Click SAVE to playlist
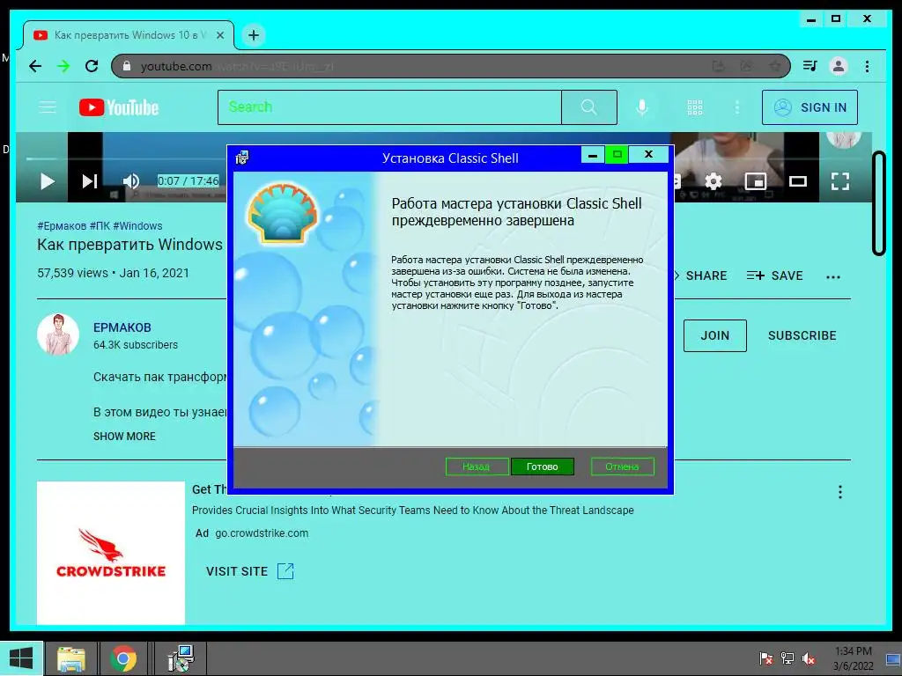This screenshot has width=902, height=676. [x=775, y=276]
